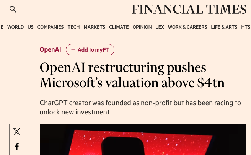
Task: Open the Lex section
Action: tap(160, 27)
